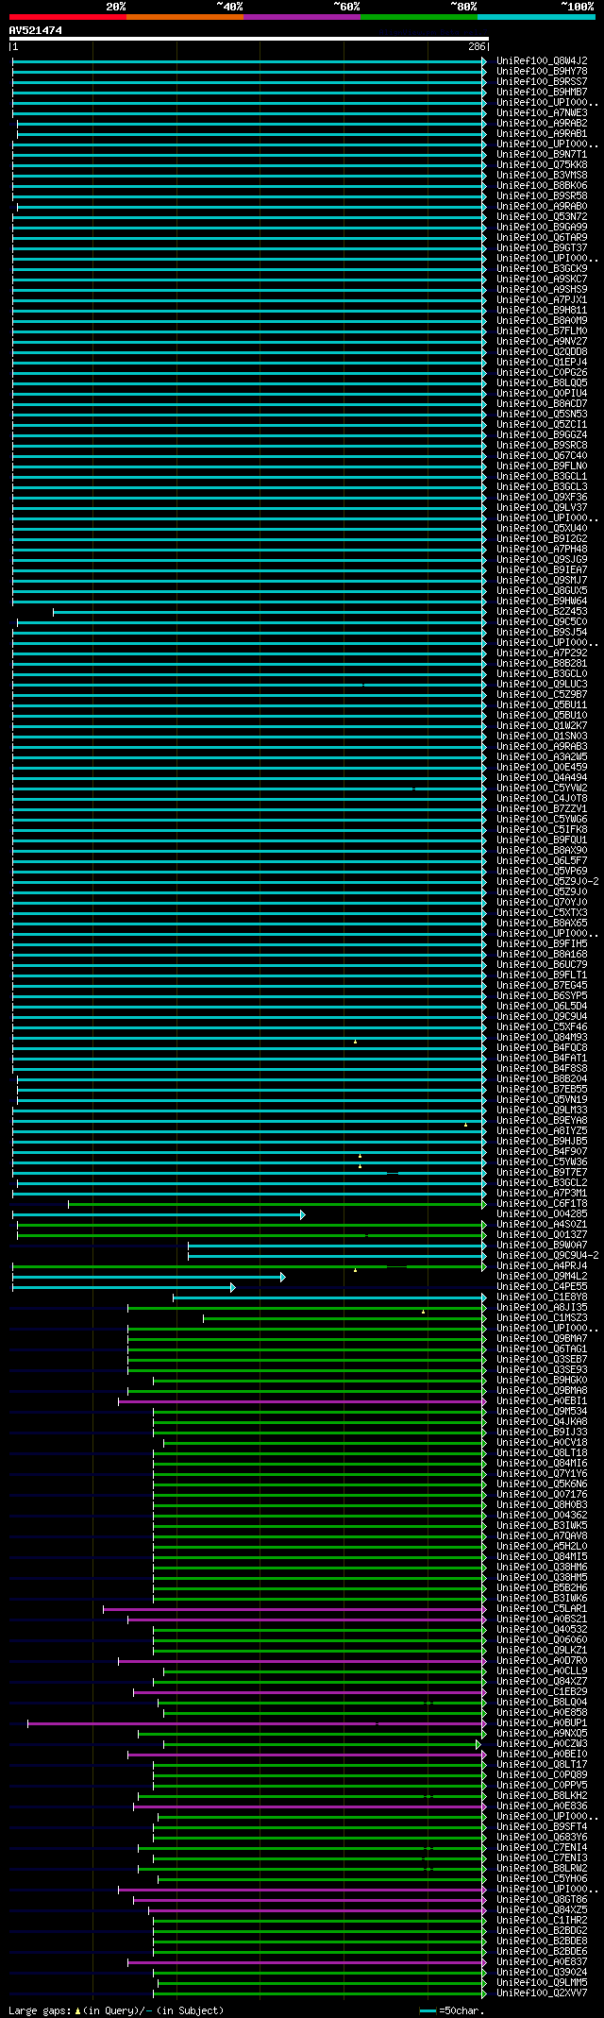
Task: Select hit label UniRef100_C5LAR1
Action: tap(542, 1608)
